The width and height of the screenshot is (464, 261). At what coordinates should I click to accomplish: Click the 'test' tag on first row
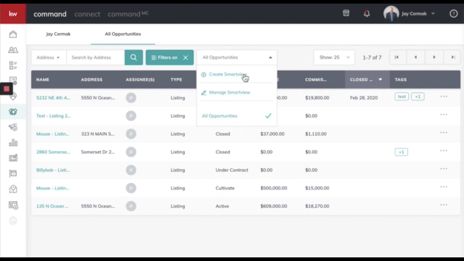click(x=402, y=97)
